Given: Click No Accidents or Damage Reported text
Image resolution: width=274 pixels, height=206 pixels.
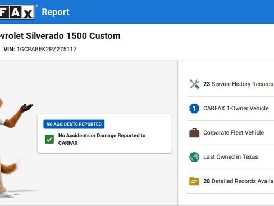Looking at the screenshot, I should (x=102, y=139).
